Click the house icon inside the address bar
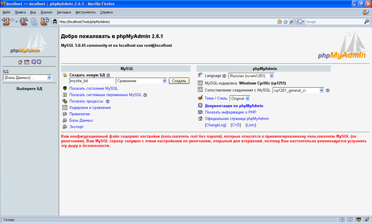Image resolution: width=372 pixels, height=223 pixels. pos(279,21)
